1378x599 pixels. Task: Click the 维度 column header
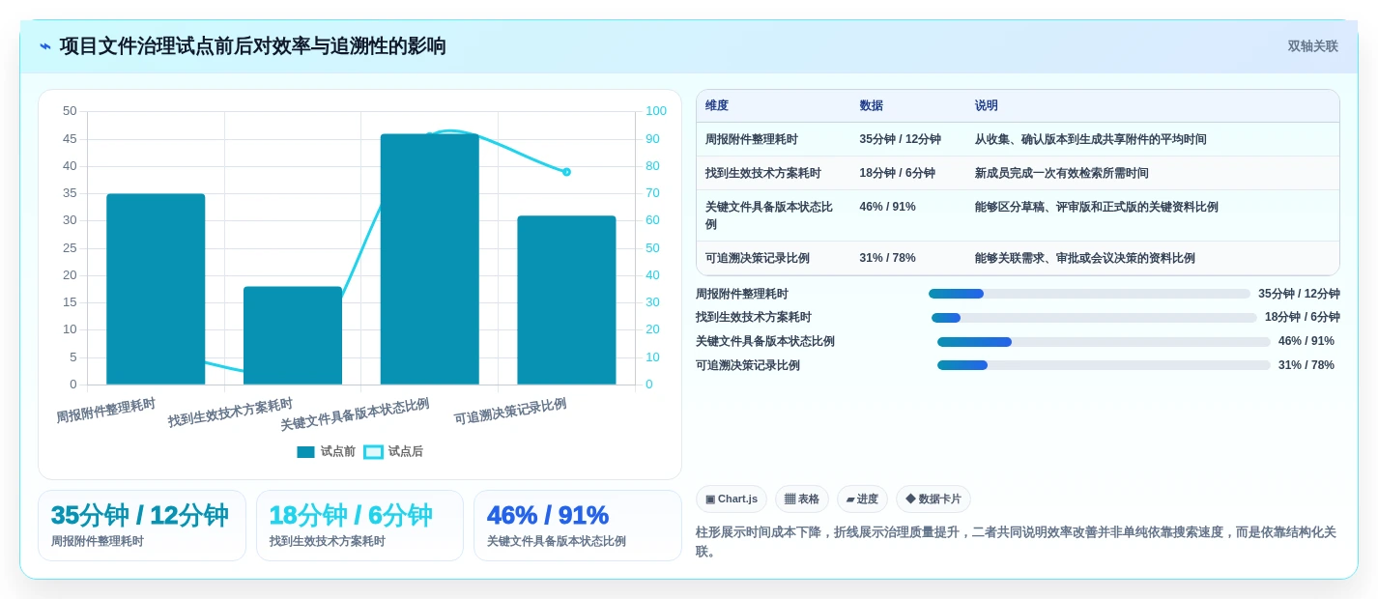pos(717,105)
